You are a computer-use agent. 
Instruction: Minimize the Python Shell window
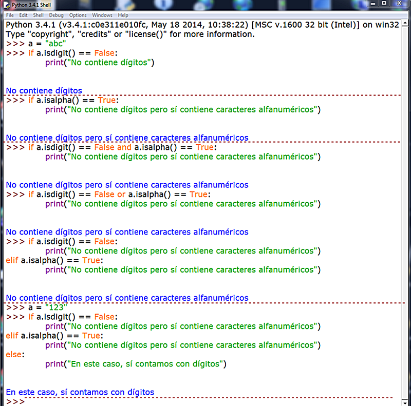click(x=372, y=4)
